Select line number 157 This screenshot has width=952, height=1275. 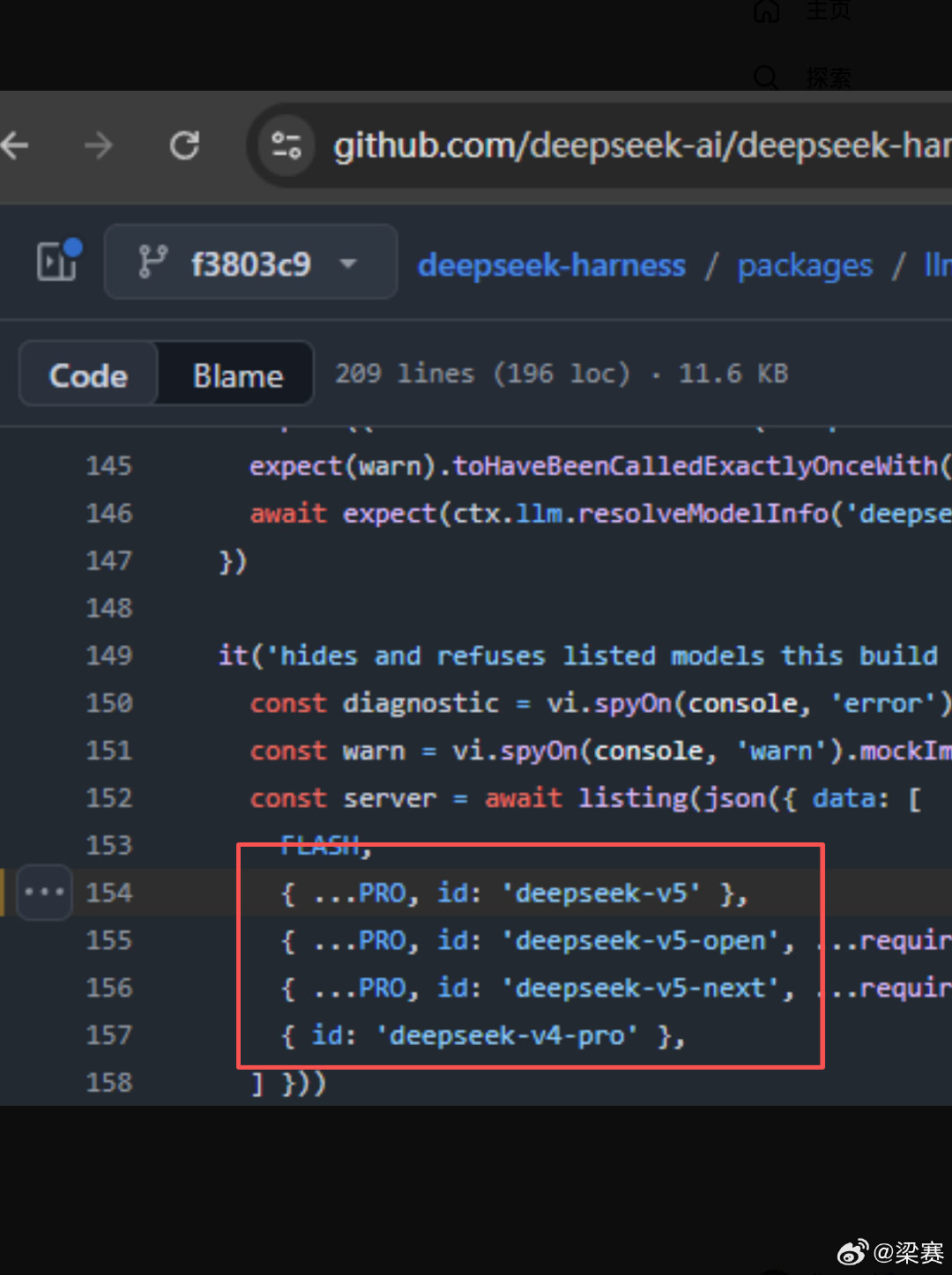pyautogui.click(x=109, y=1036)
